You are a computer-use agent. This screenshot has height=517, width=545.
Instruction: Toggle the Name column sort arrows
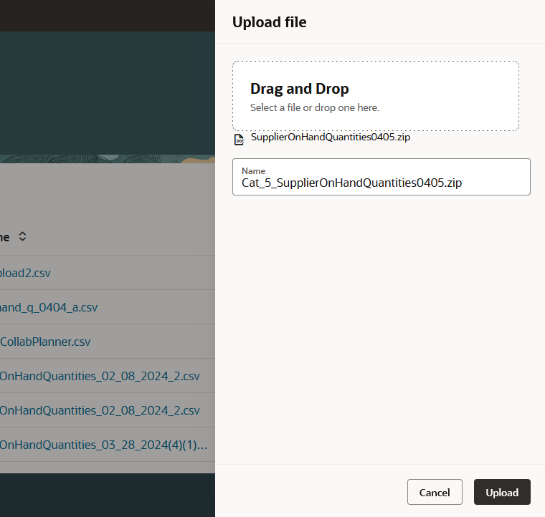[x=23, y=236]
